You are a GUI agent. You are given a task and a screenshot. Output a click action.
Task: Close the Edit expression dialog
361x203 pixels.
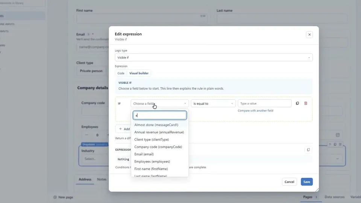[x=309, y=35]
